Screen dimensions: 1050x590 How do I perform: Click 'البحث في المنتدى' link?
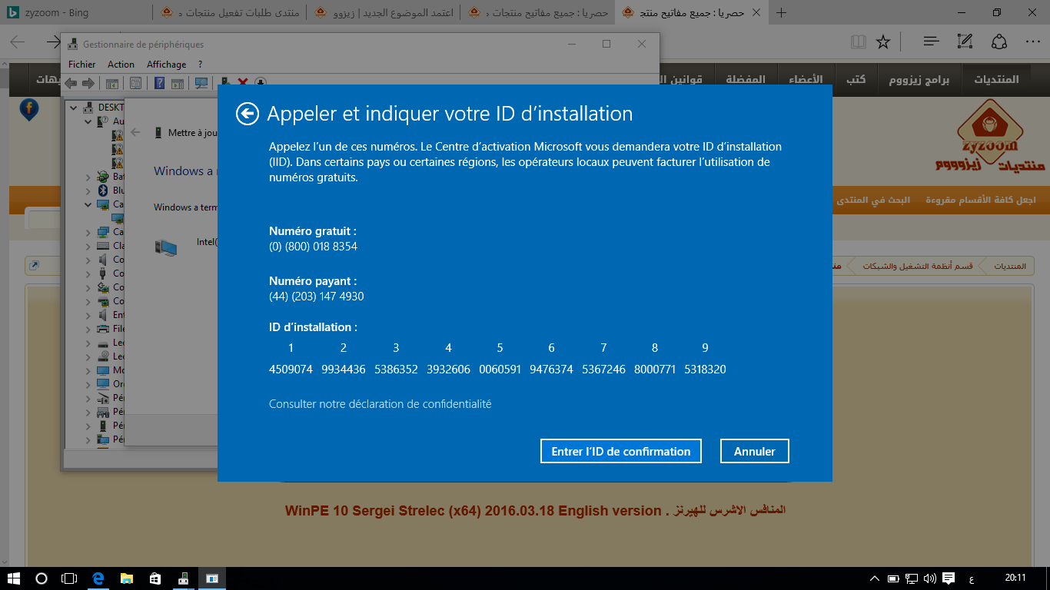click(873, 200)
